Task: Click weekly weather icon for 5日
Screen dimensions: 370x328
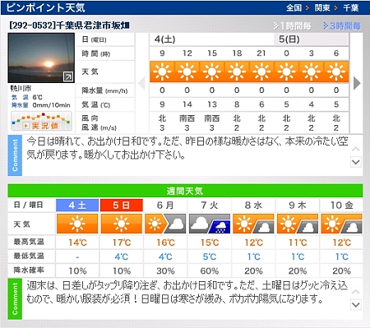Action: [122, 224]
